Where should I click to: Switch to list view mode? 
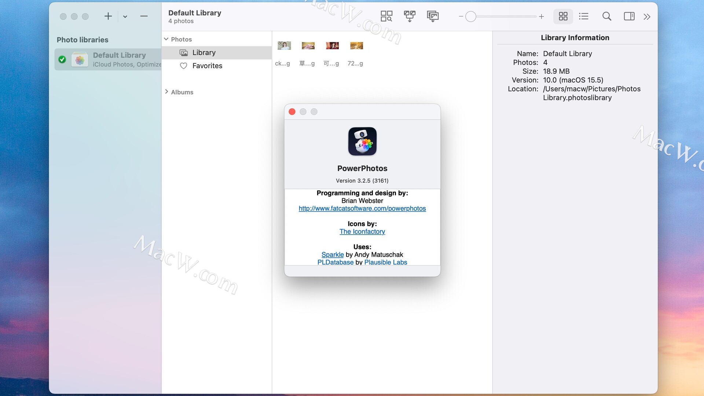click(x=583, y=16)
